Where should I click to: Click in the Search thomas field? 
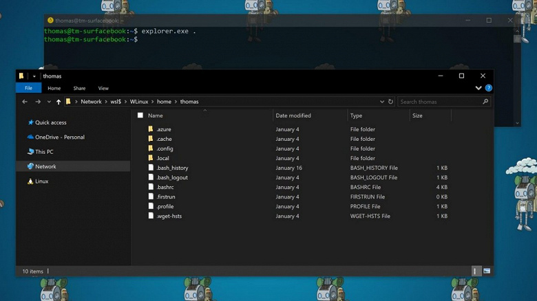pyautogui.click(x=439, y=102)
